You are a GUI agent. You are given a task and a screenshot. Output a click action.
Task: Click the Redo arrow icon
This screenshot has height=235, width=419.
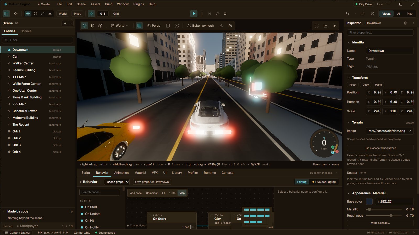click(x=363, y=14)
